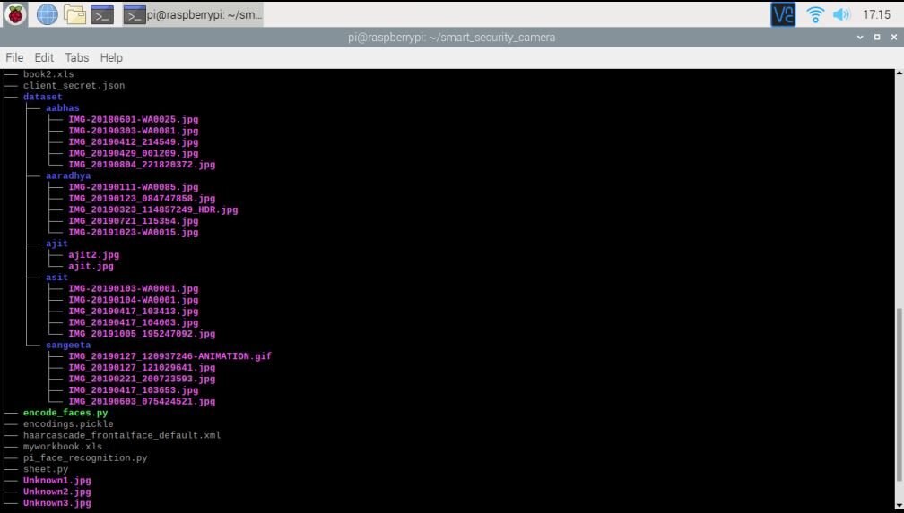Click the dataset directory name

[x=43, y=97]
